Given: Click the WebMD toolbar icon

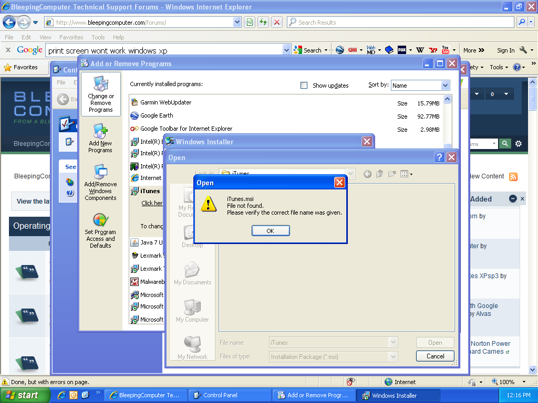Looking at the screenshot, I should [371, 50].
